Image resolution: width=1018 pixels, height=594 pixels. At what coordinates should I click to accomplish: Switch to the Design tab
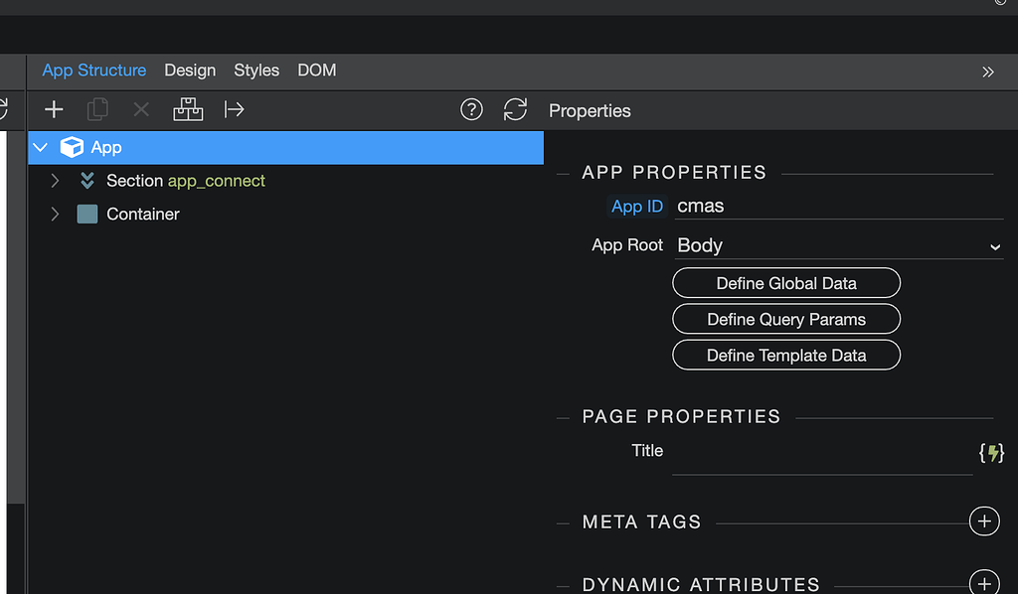click(x=190, y=71)
